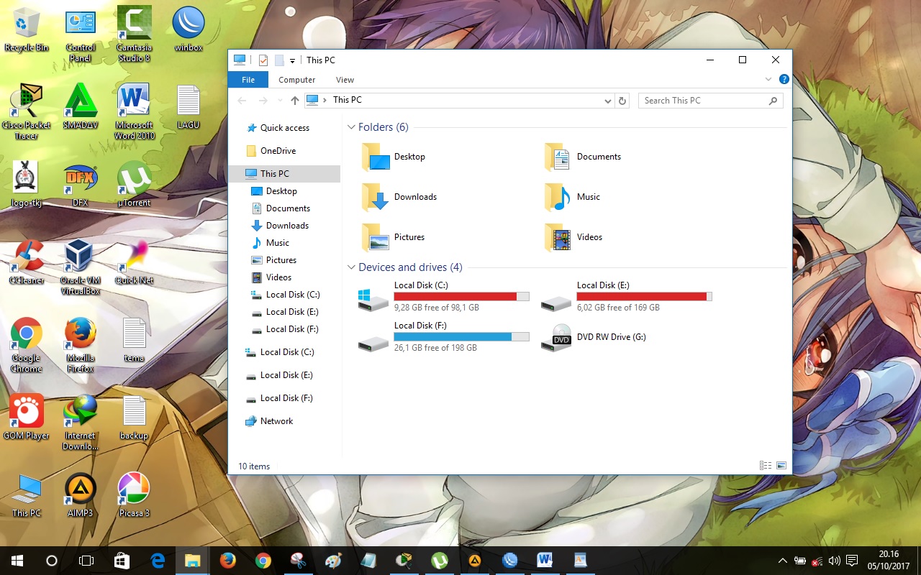Click inside the Search This PC box

tap(702, 100)
